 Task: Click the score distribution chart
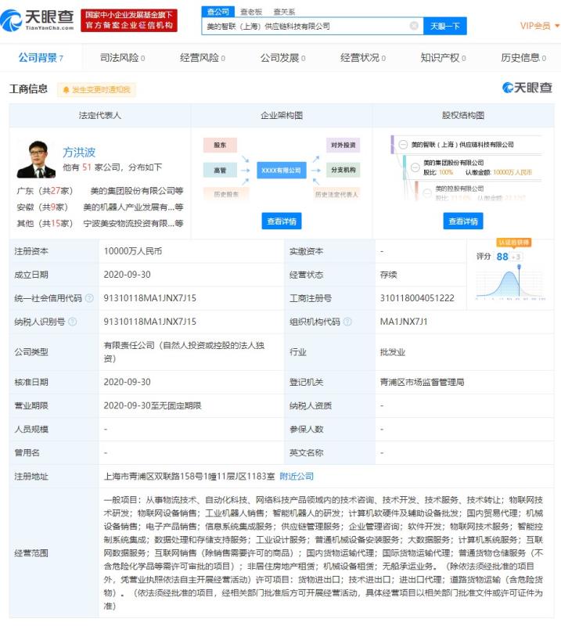511,283
